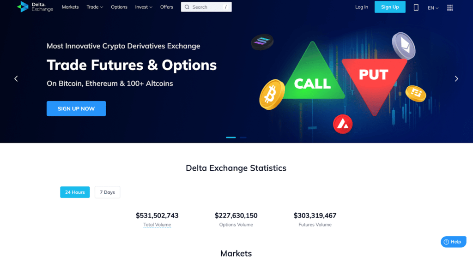Viewport: 473px width, 269px height.
Task: Click the SIGN UP NOW button
Action: coord(76,108)
